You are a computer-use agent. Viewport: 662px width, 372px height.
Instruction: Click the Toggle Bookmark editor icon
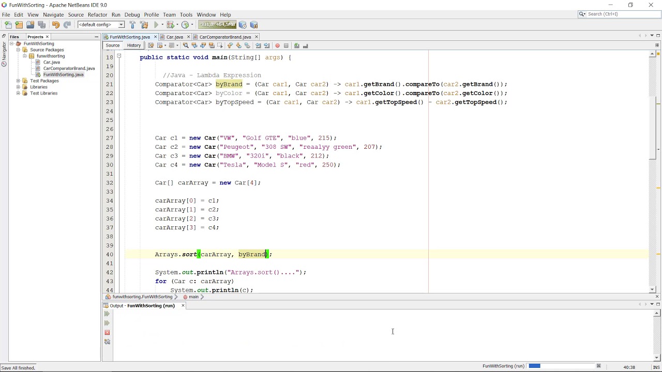coord(247,45)
